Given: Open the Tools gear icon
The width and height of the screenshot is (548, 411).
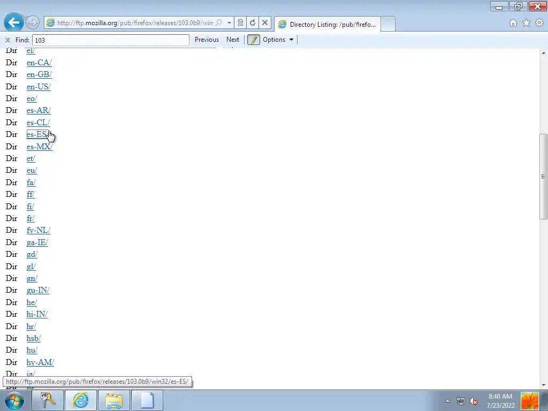Looking at the screenshot, I should coord(539,23).
